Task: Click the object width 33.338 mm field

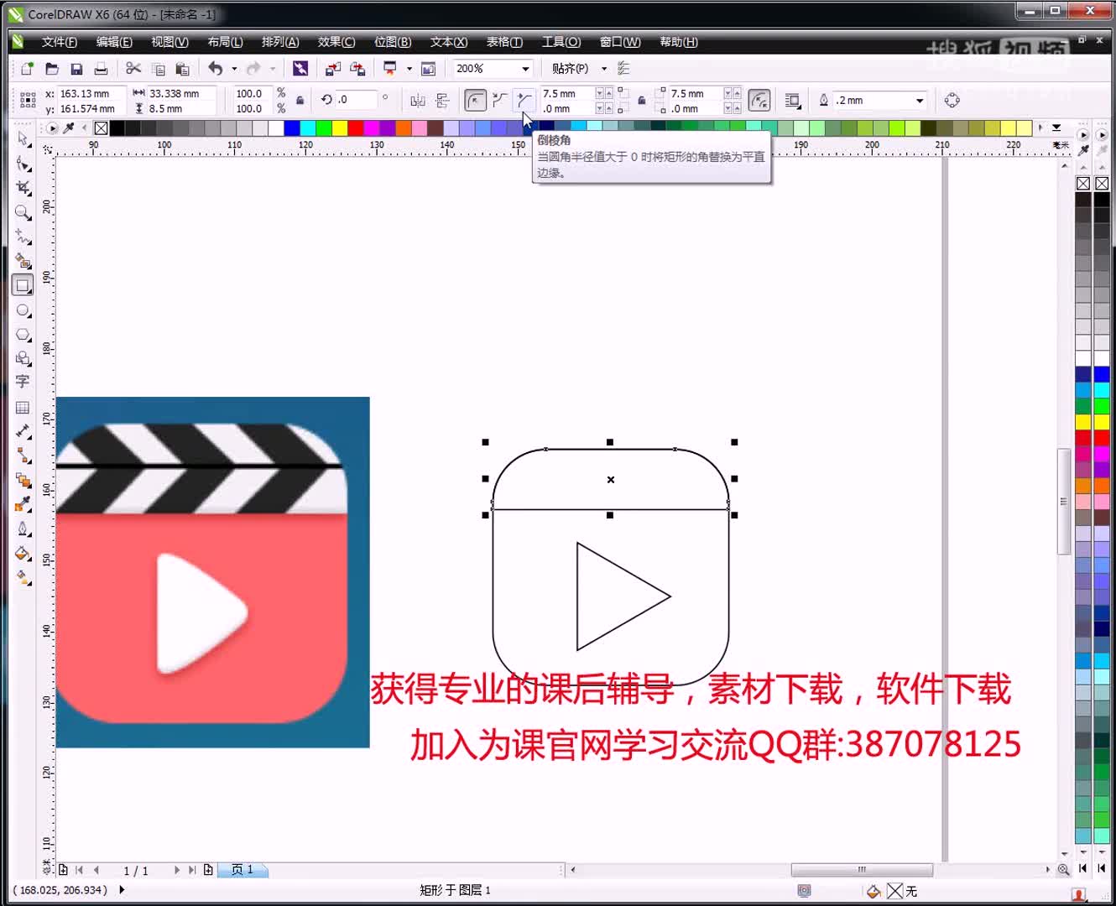Action: [x=181, y=94]
